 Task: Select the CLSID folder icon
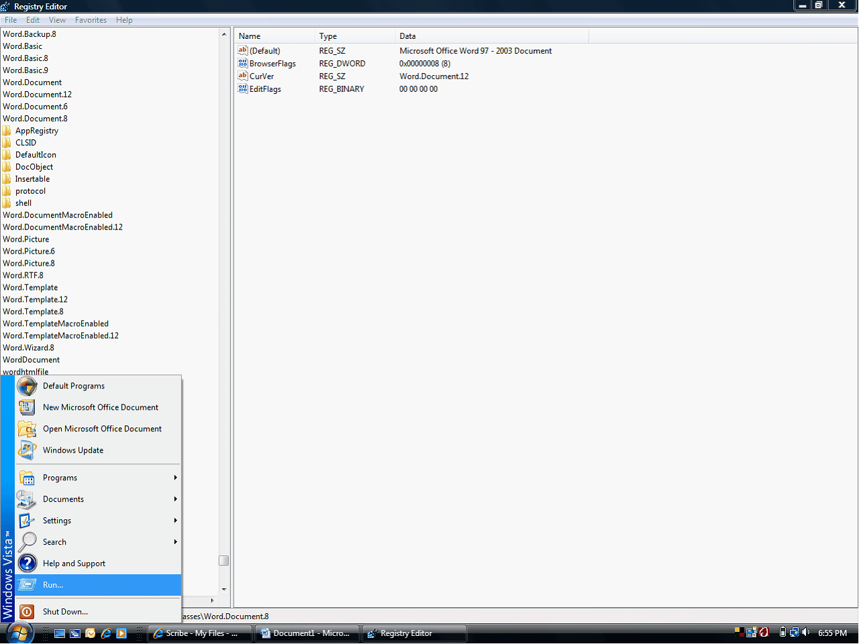coord(7,143)
